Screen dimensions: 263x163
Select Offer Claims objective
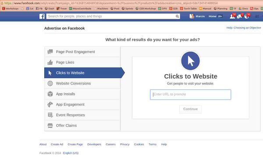tap(82, 126)
